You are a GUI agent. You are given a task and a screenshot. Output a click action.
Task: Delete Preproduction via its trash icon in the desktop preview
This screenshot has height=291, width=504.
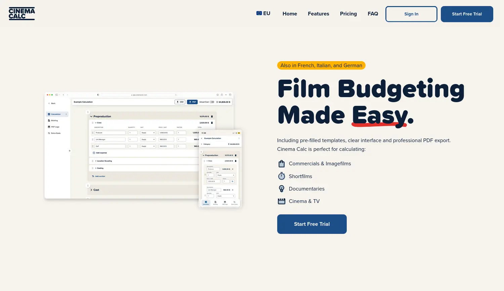pos(212,117)
